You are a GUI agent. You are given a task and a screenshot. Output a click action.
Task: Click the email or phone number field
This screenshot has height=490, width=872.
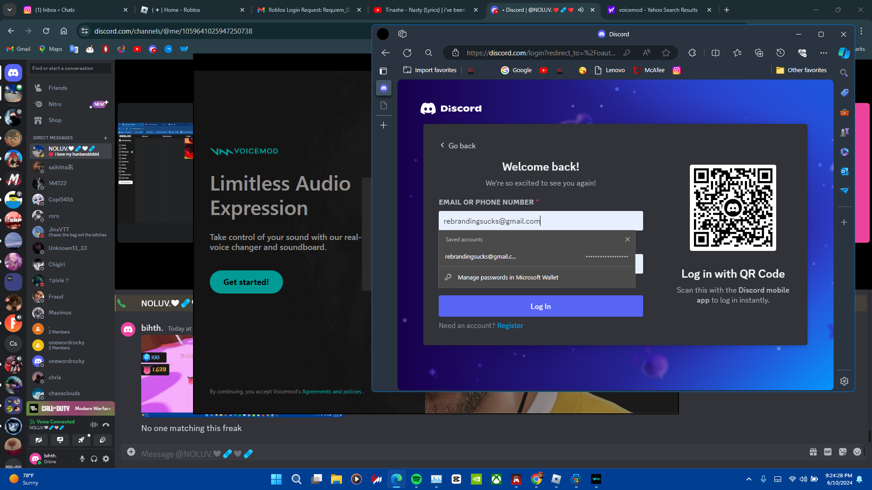pos(540,221)
